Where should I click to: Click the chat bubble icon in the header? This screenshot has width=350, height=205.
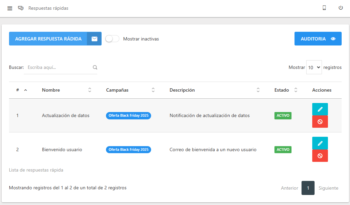point(21,8)
